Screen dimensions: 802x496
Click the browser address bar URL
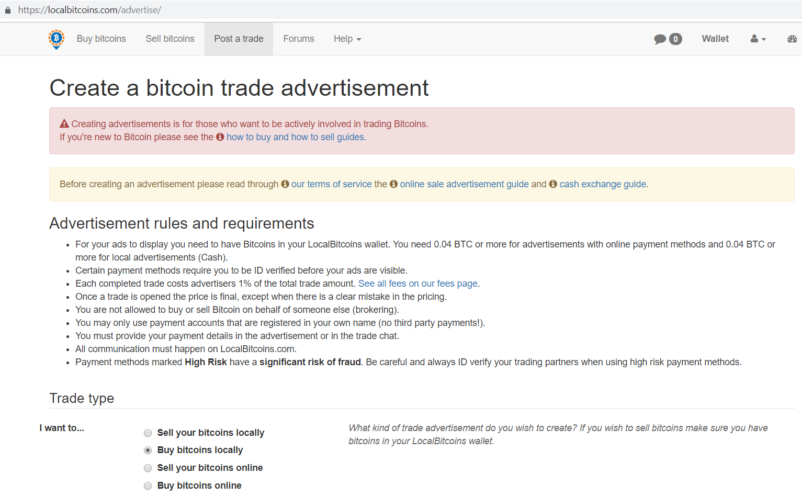tap(89, 10)
